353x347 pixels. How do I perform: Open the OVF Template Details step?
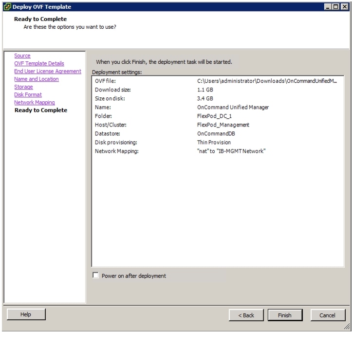coord(39,63)
